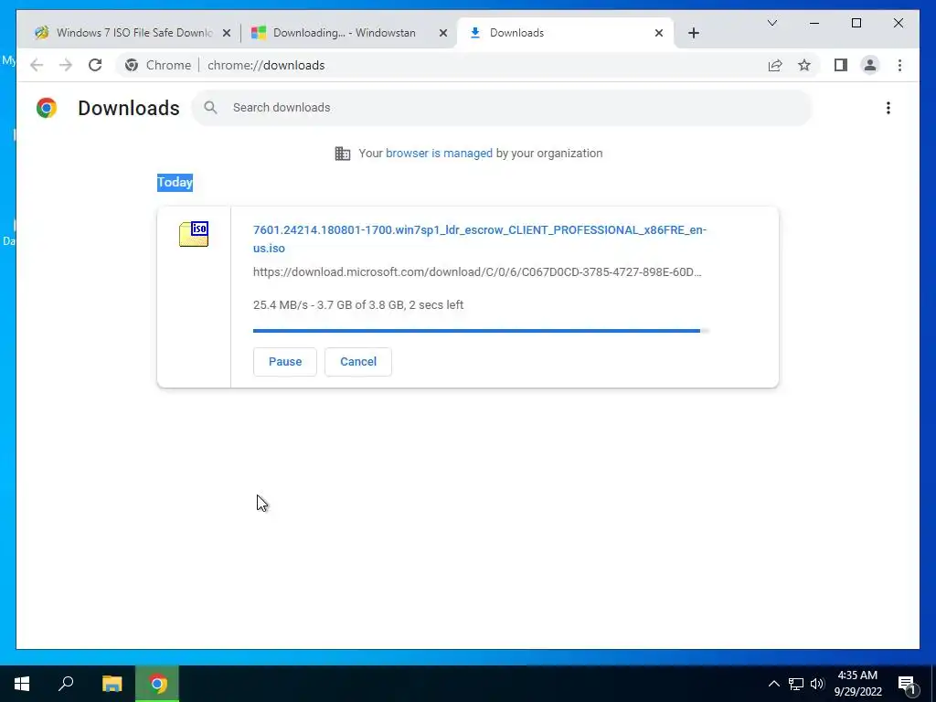
Task: Click the ISO file icon
Action: tap(194, 234)
